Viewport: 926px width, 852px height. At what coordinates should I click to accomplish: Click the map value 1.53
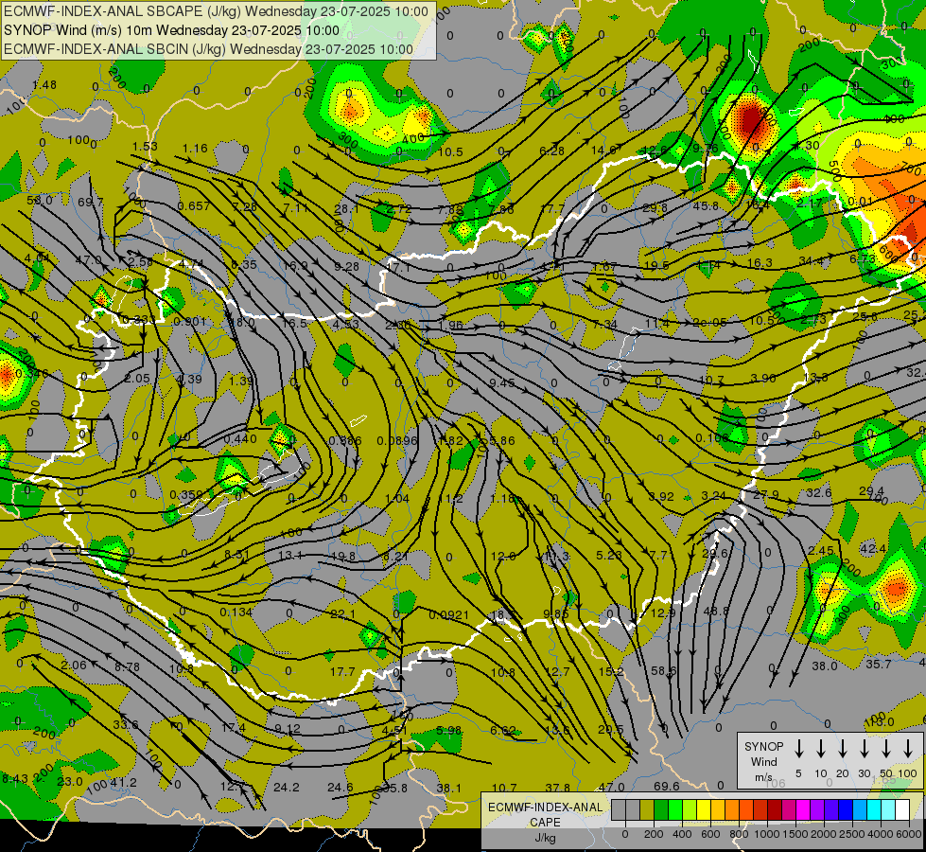coord(145,146)
